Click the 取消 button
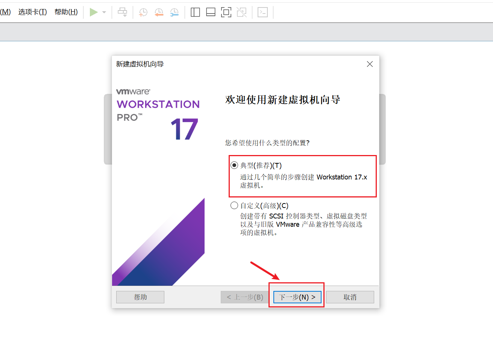493x363 pixels. 350,297
